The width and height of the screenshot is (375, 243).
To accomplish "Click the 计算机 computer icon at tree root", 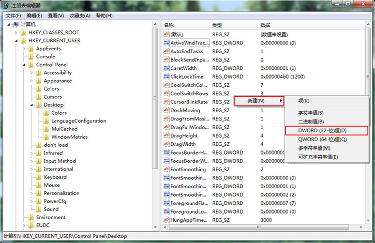I will (x=16, y=24).
